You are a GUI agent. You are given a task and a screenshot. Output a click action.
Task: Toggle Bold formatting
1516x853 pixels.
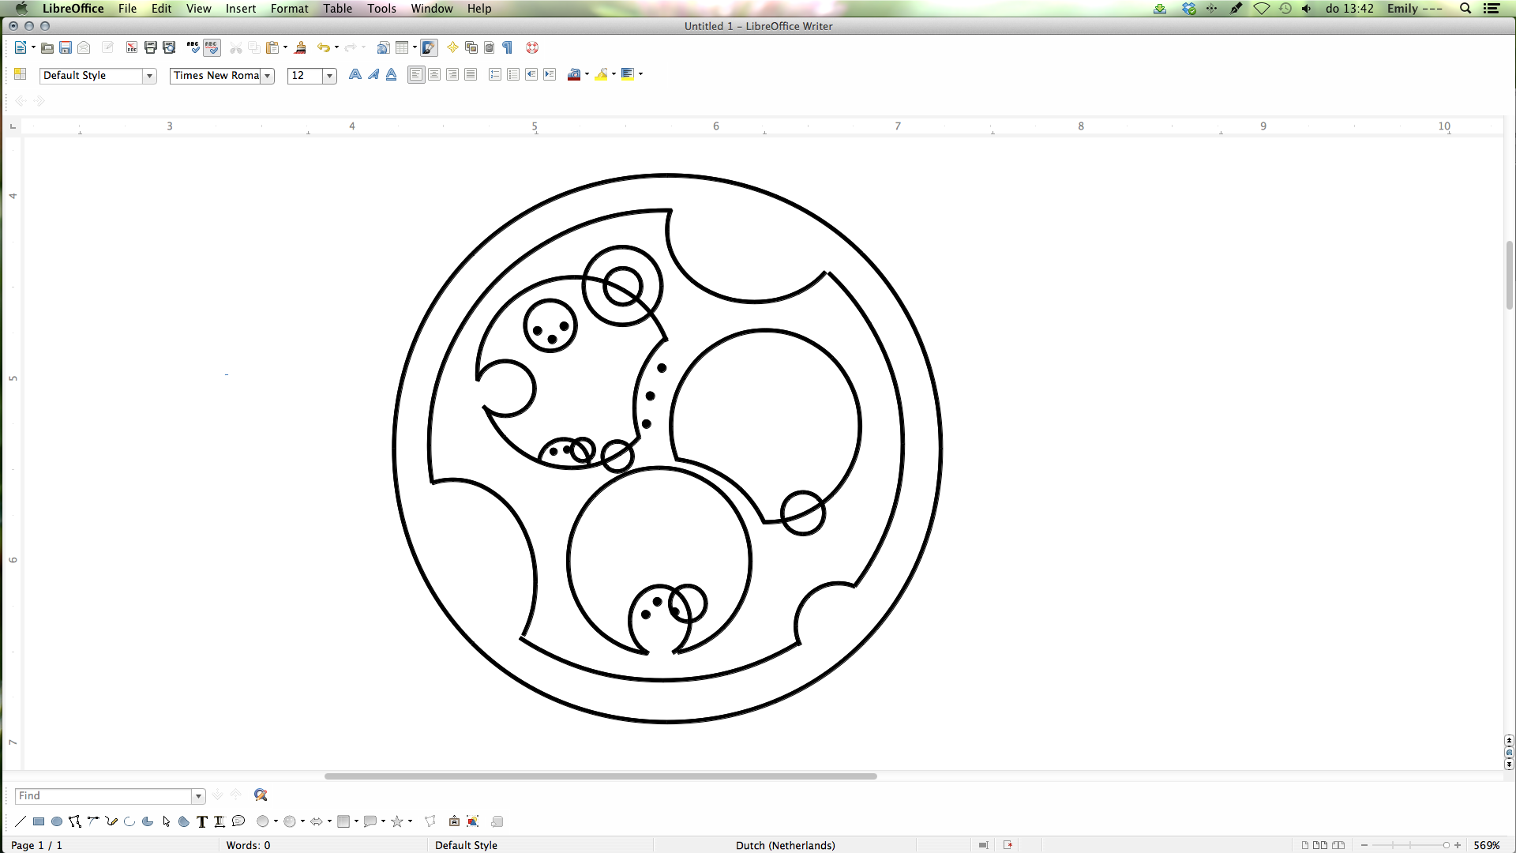pyautogui.click(x=355, y=74)
